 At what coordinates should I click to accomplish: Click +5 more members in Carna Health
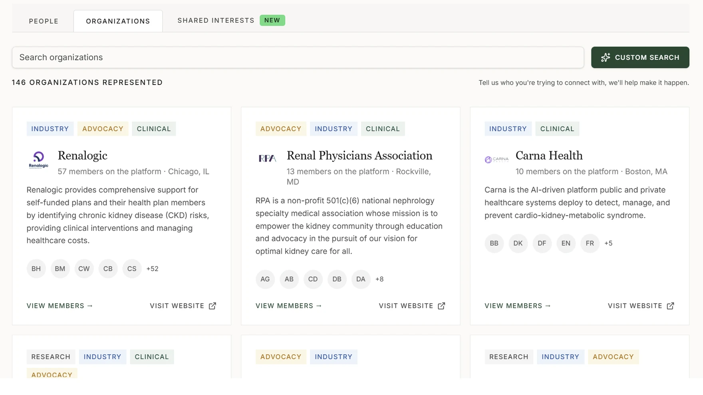(608, 243)
